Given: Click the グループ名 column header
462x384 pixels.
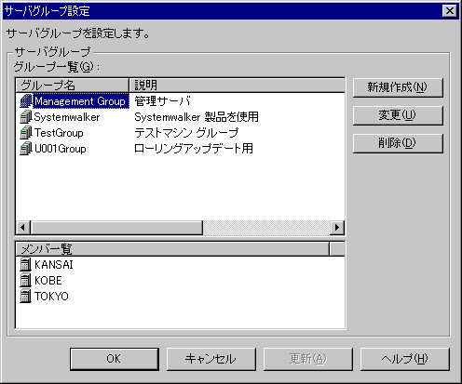Looking at the screenshot, I should [x=72, y=85].
